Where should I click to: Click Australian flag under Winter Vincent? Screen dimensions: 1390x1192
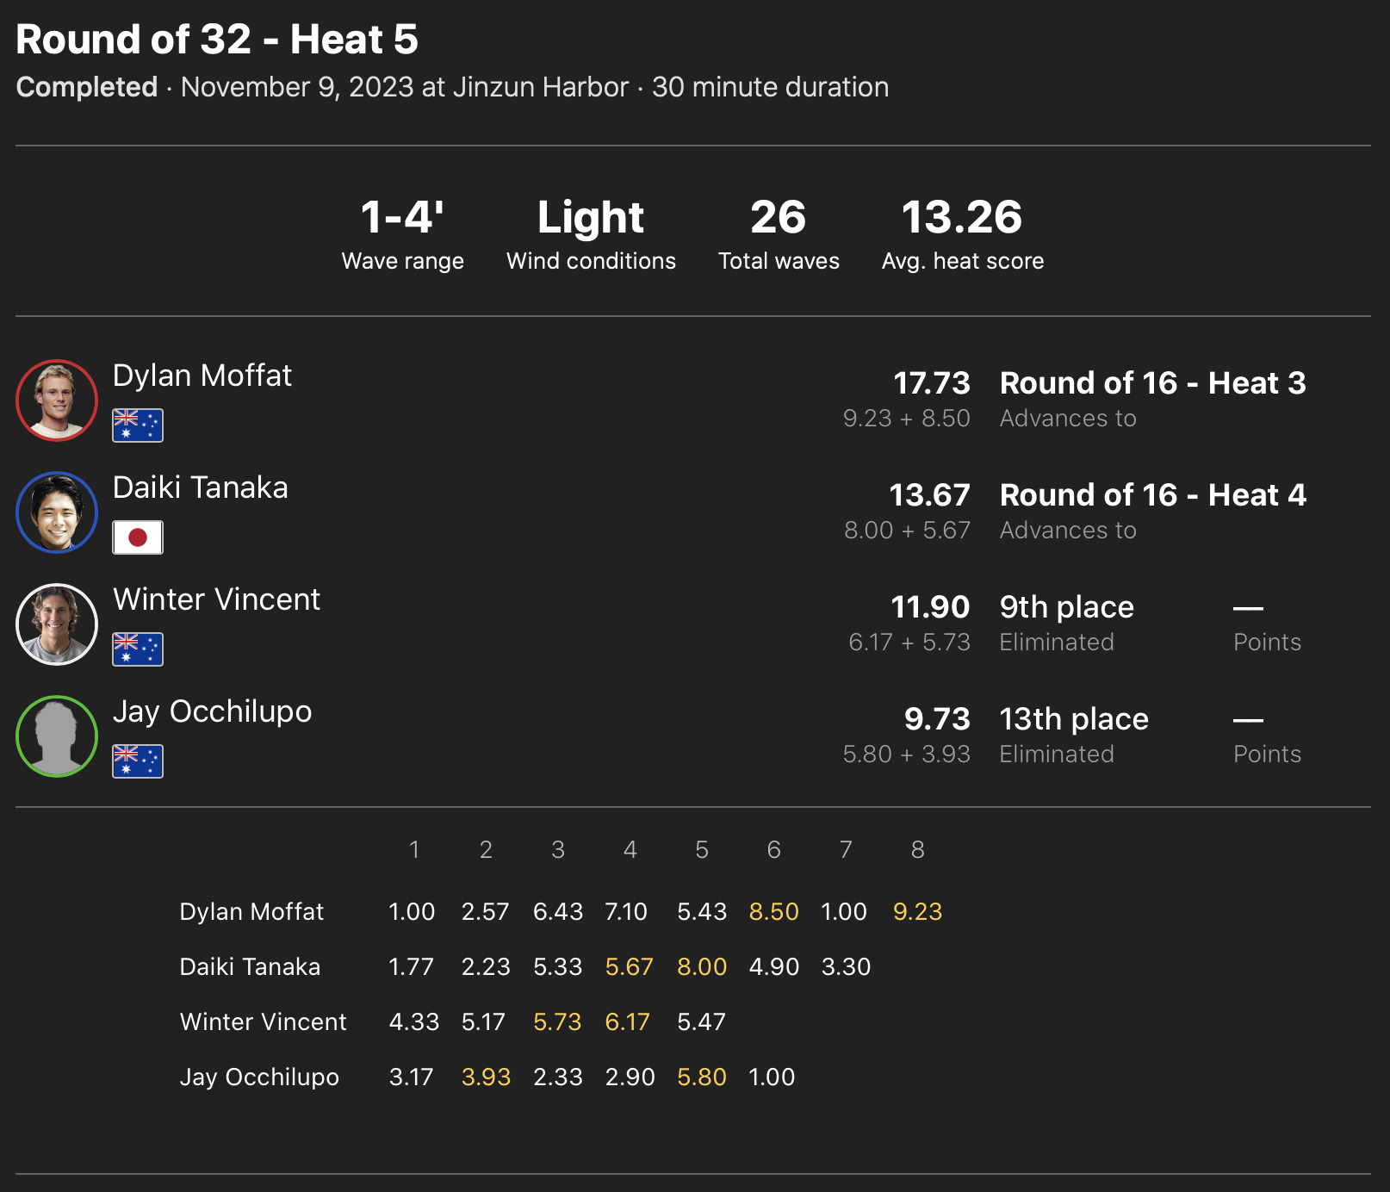coord(138,649)
